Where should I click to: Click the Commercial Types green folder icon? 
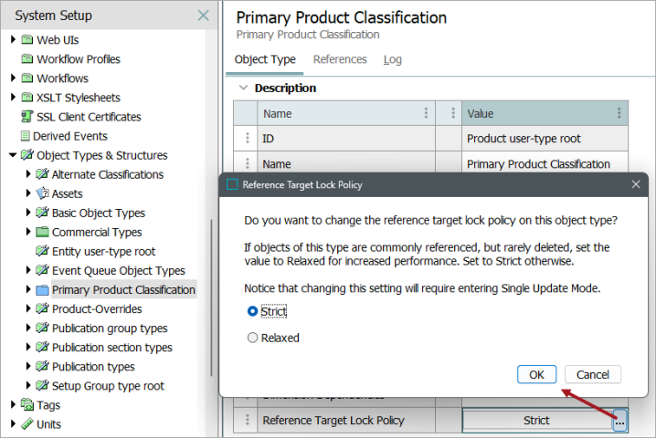click(x=42, y=232)
